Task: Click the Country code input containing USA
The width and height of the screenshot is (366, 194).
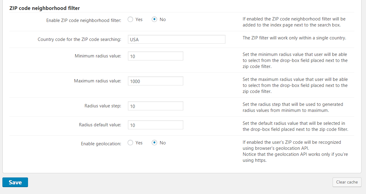Action: tap(176, 39)
